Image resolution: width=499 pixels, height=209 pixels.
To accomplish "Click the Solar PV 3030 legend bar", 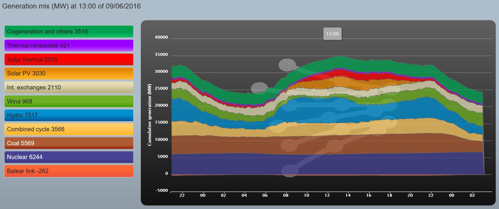I will tap(69, 73).
